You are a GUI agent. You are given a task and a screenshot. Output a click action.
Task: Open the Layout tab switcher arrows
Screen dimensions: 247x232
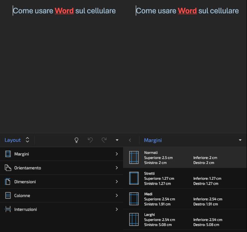click(x=28, y=140)
